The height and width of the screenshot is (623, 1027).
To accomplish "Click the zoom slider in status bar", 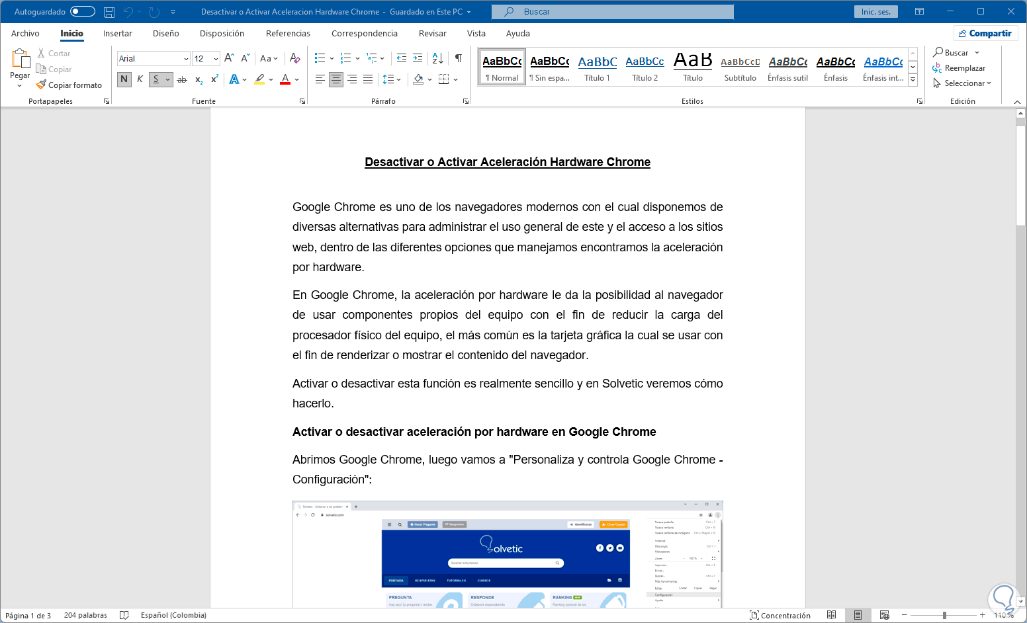I will pos(944,615).
